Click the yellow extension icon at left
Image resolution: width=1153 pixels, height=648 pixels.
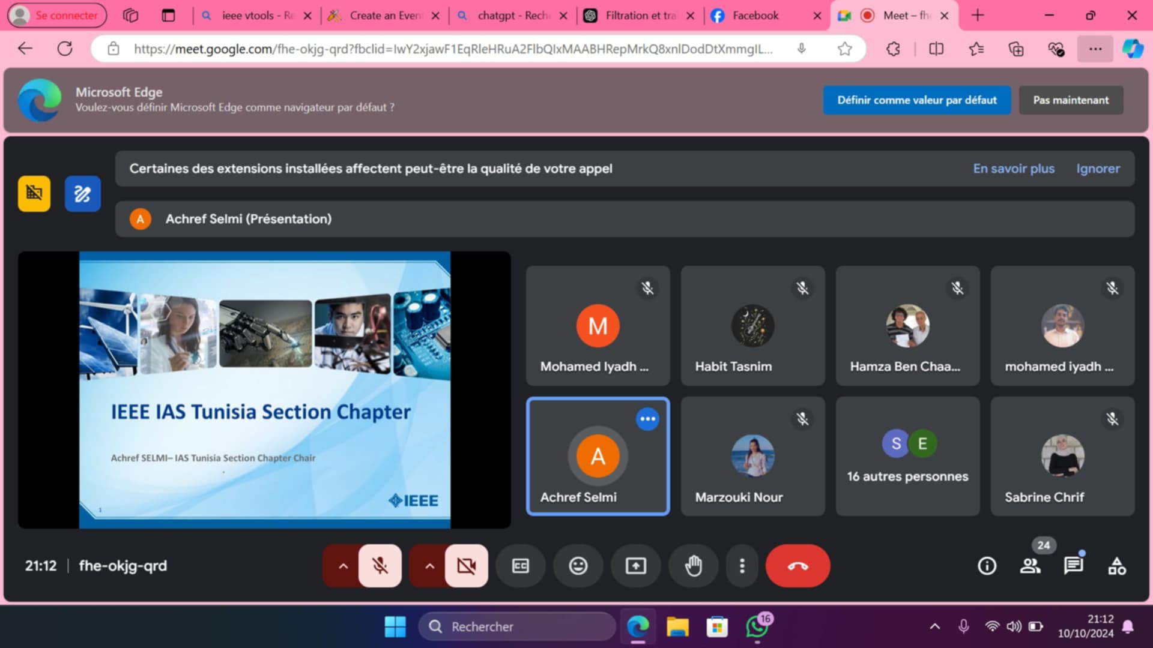(34, 194)
